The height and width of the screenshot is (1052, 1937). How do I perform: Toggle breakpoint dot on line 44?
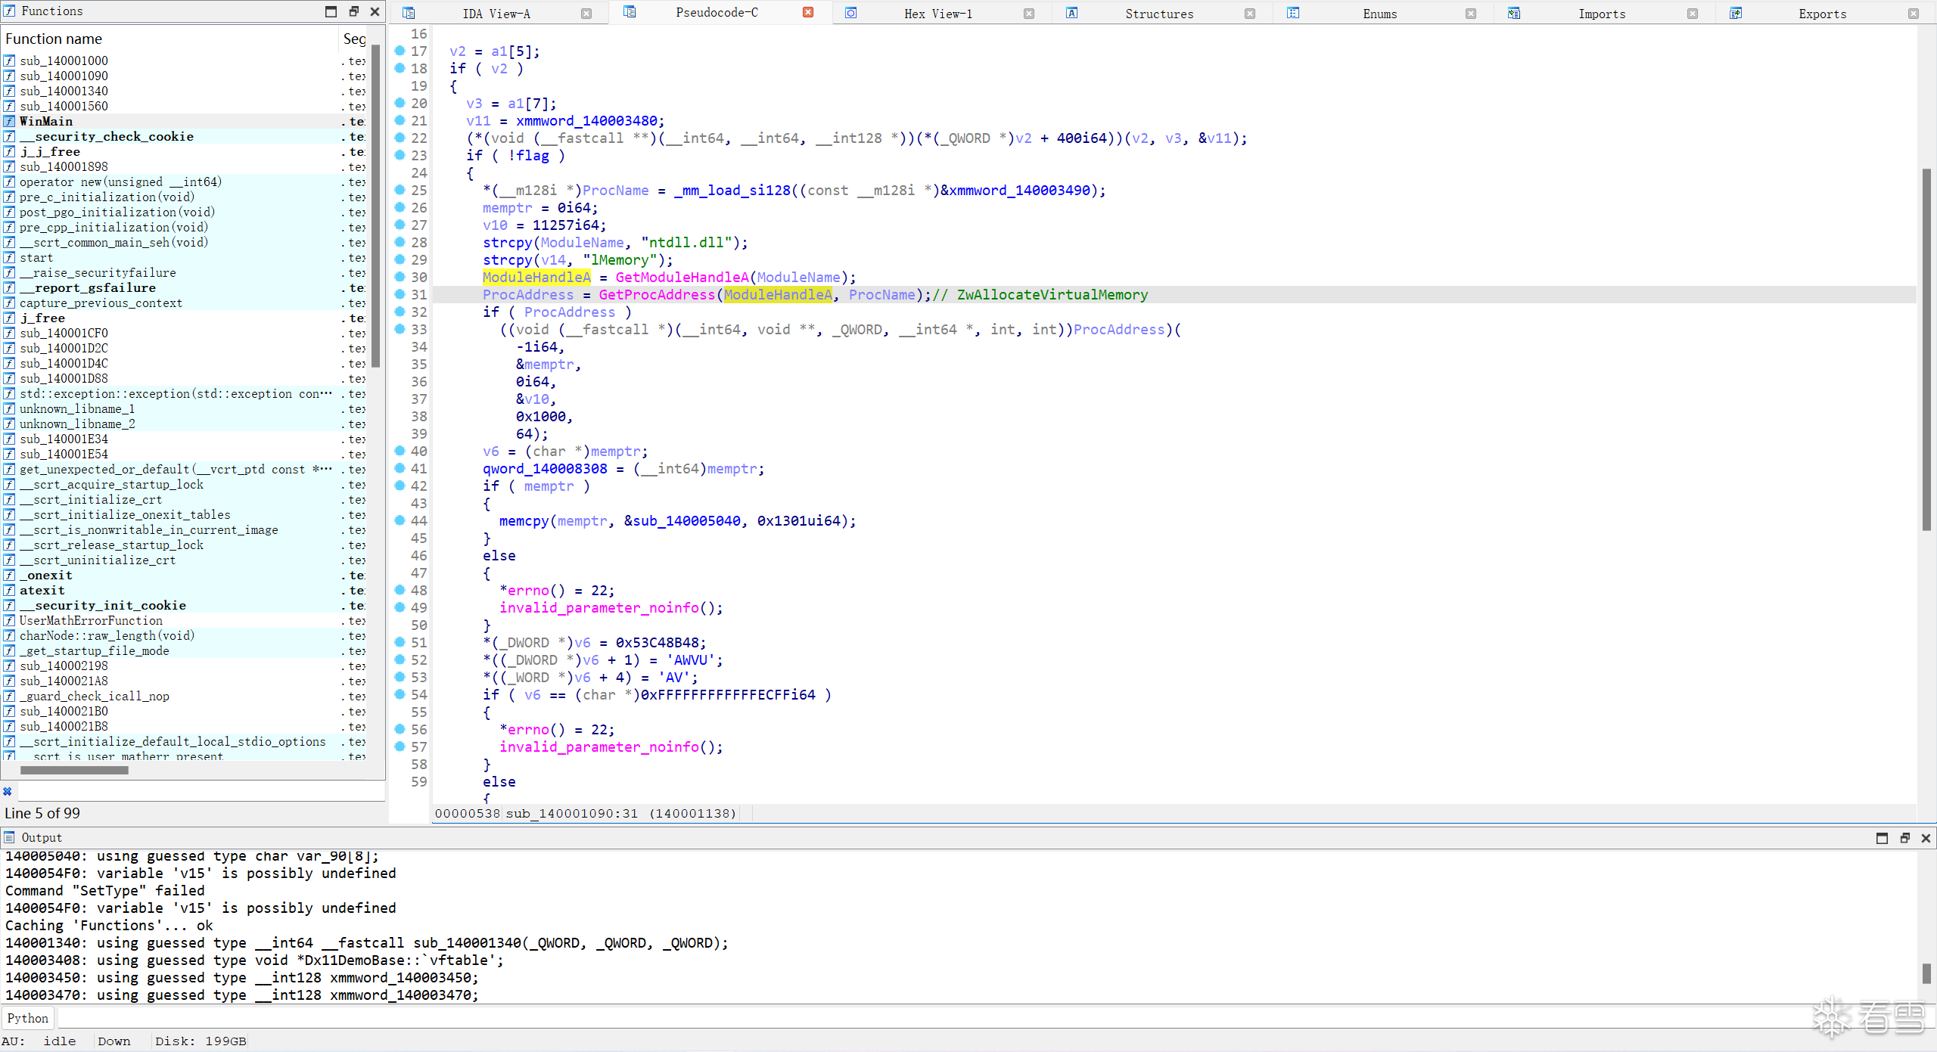click(400, 520)
